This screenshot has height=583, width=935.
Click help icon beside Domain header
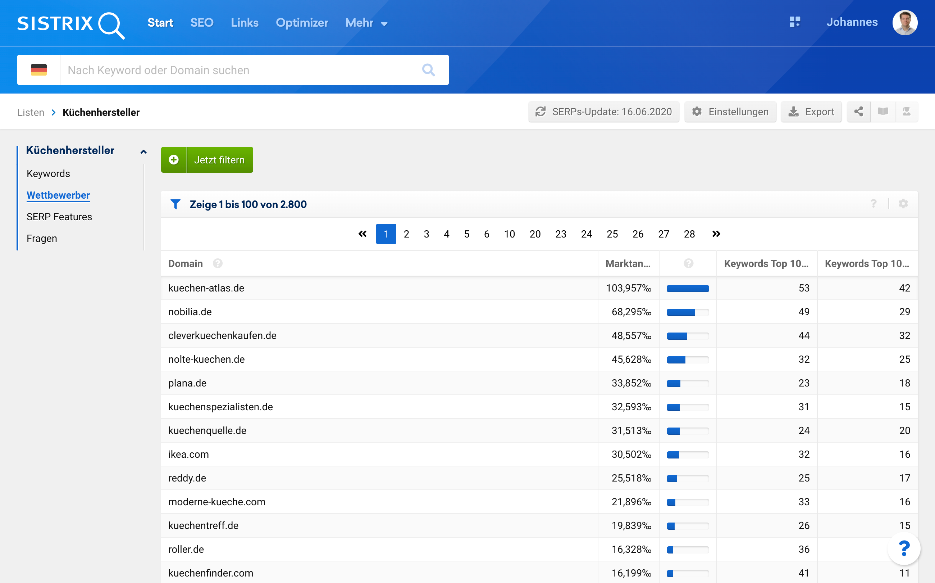pos(218,263)
